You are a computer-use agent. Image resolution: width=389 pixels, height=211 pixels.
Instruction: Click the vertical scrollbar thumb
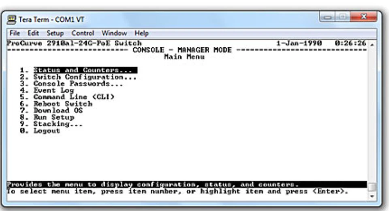click(372, 187)
